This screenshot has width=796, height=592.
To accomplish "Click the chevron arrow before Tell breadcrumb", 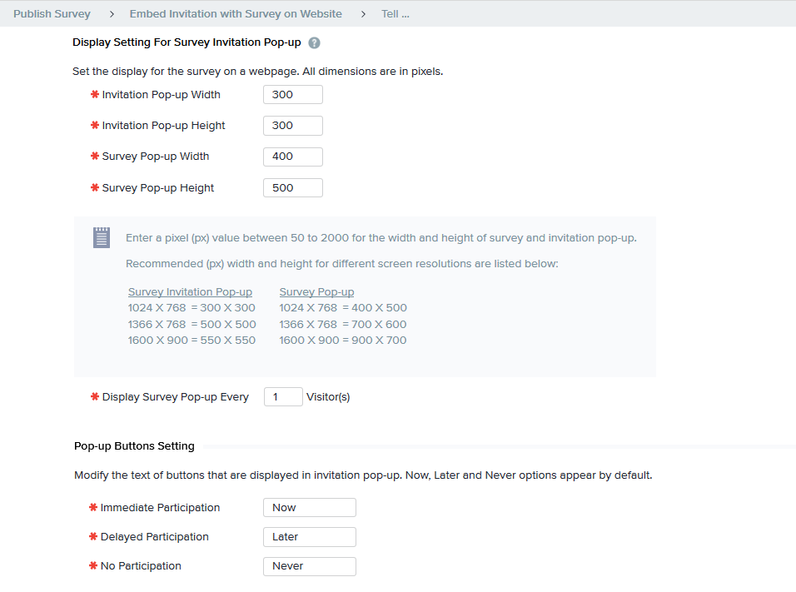I will tap(363, 14).
